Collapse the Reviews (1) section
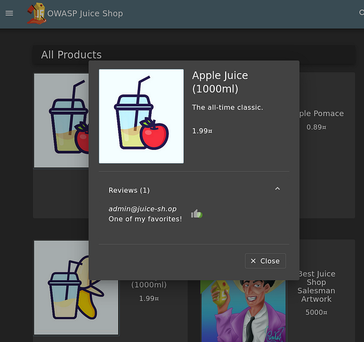The height and width of the screenshot is (342, 364). pos(277,188)
